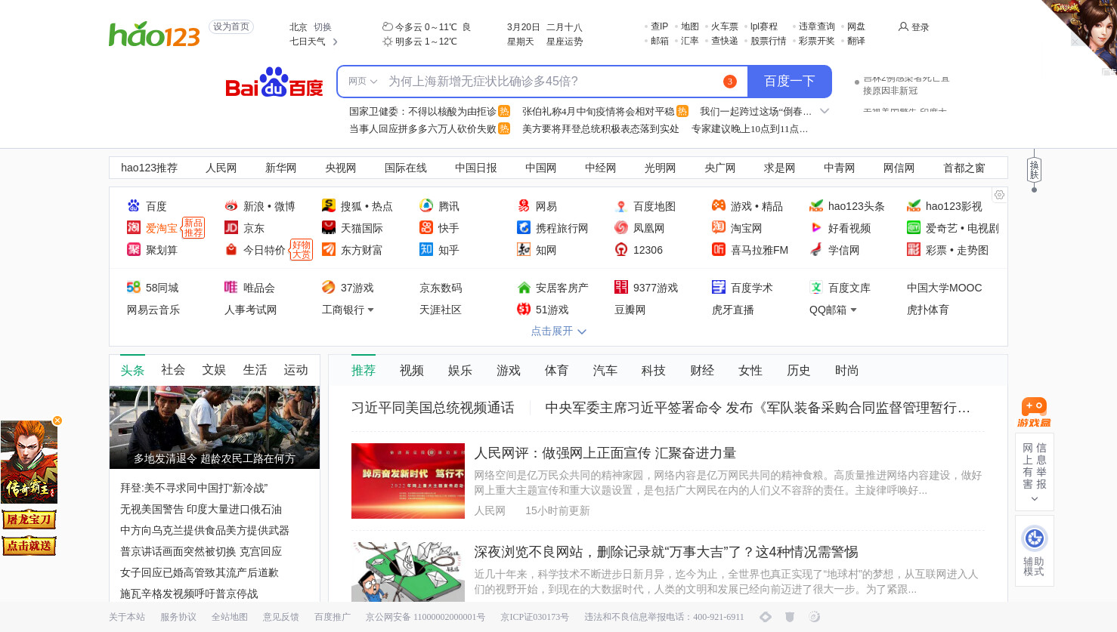Expand the hot news list chevron
The height and width of the screenshot is (632, 1117).
(825, 111)
